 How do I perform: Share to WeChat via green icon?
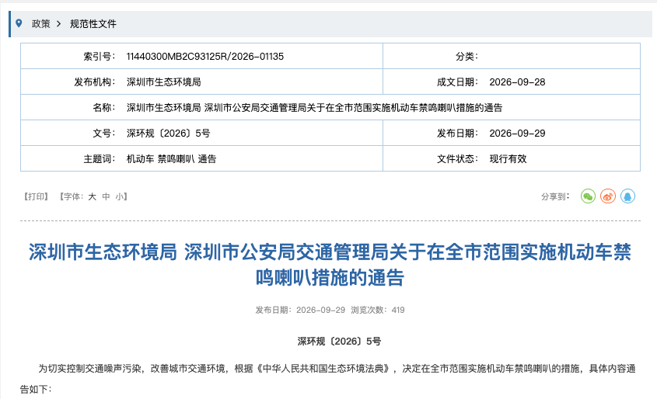click(x=588, y=196)
